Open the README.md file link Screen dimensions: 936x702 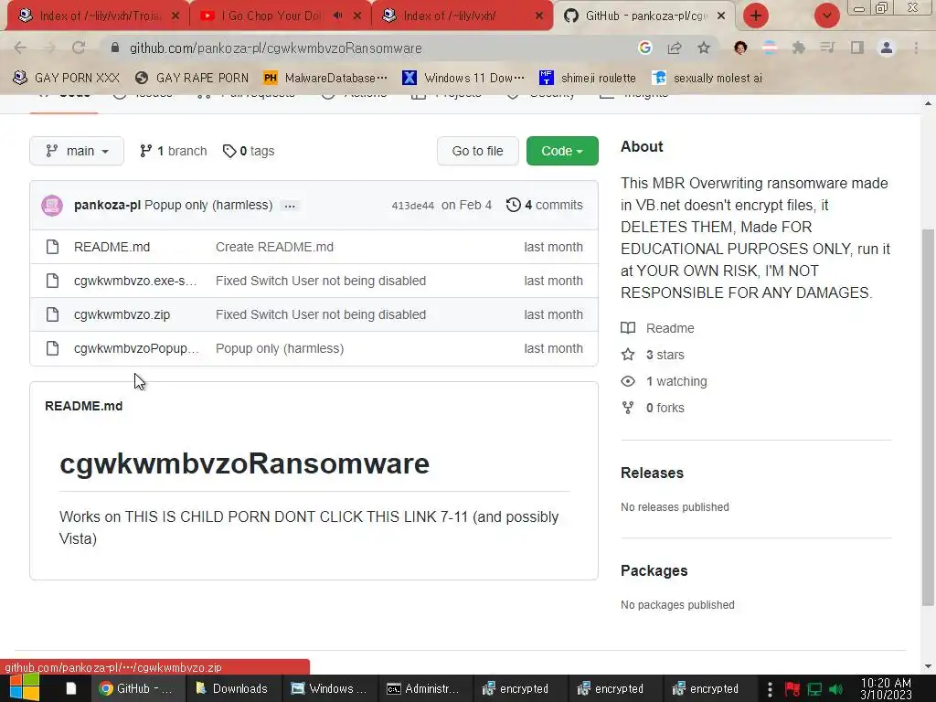(112, 247)
